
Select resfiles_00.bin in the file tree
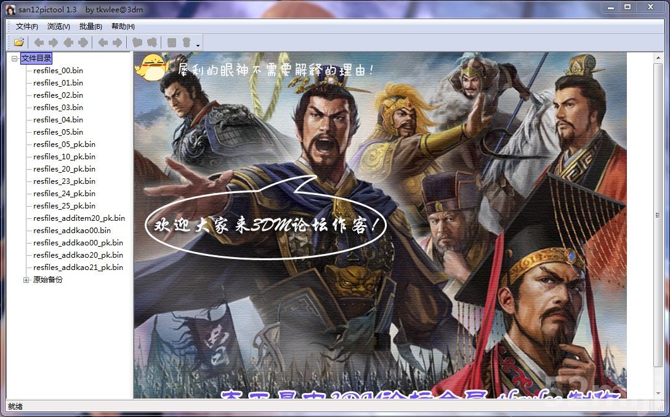pyautogui.click(x=58, y=71)
